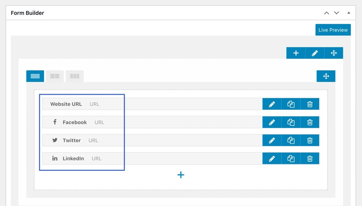Delete the Website URL field

tap(310, 104)
